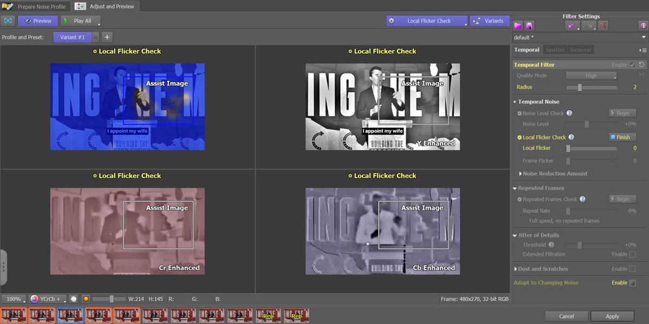Click the Apply button
The image size is (649, 324).
tap(612, 316)
